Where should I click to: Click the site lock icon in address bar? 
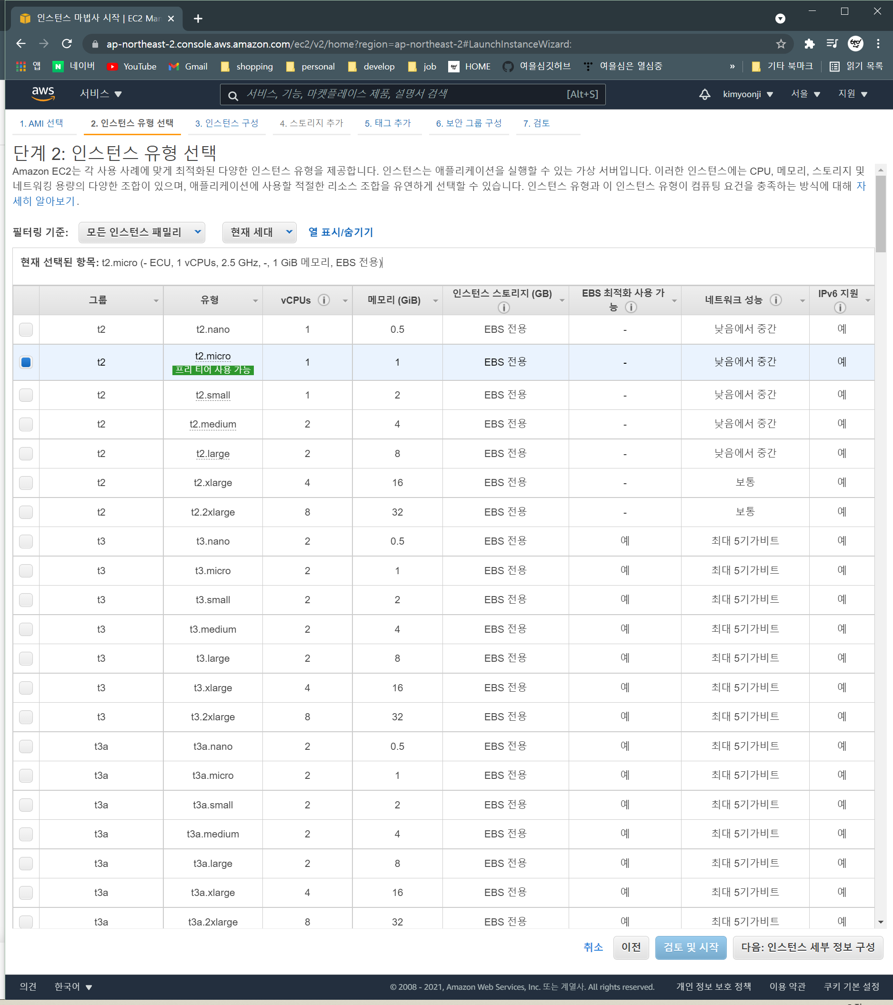tap(95, 44)
